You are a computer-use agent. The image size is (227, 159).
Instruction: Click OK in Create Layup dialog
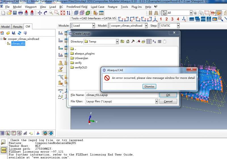(168, 95)
